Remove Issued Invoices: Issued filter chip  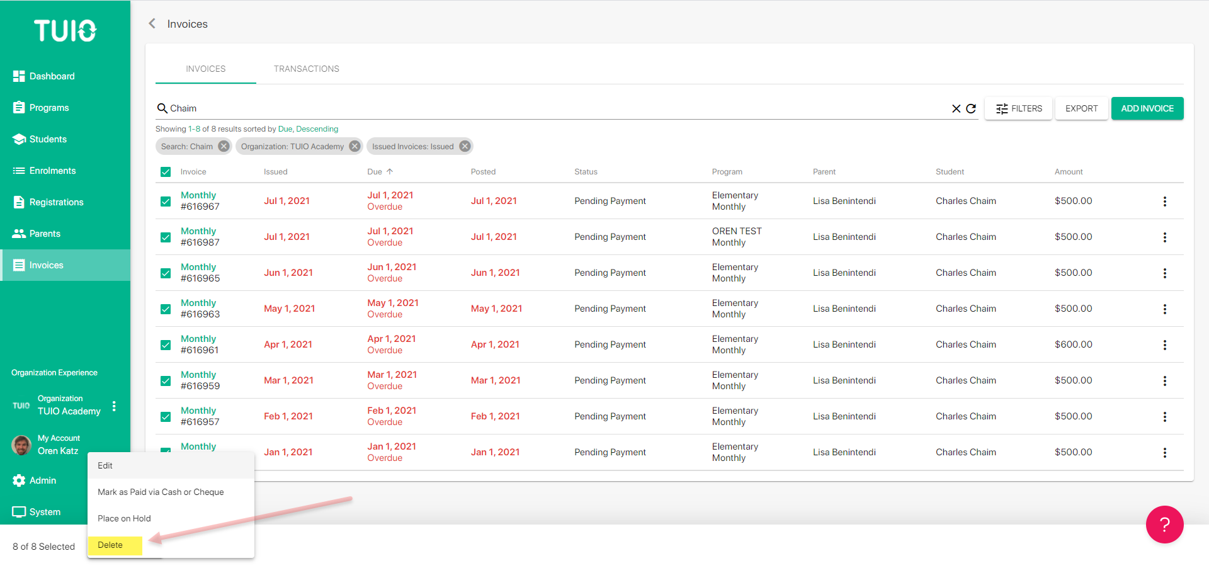point(465,146)
